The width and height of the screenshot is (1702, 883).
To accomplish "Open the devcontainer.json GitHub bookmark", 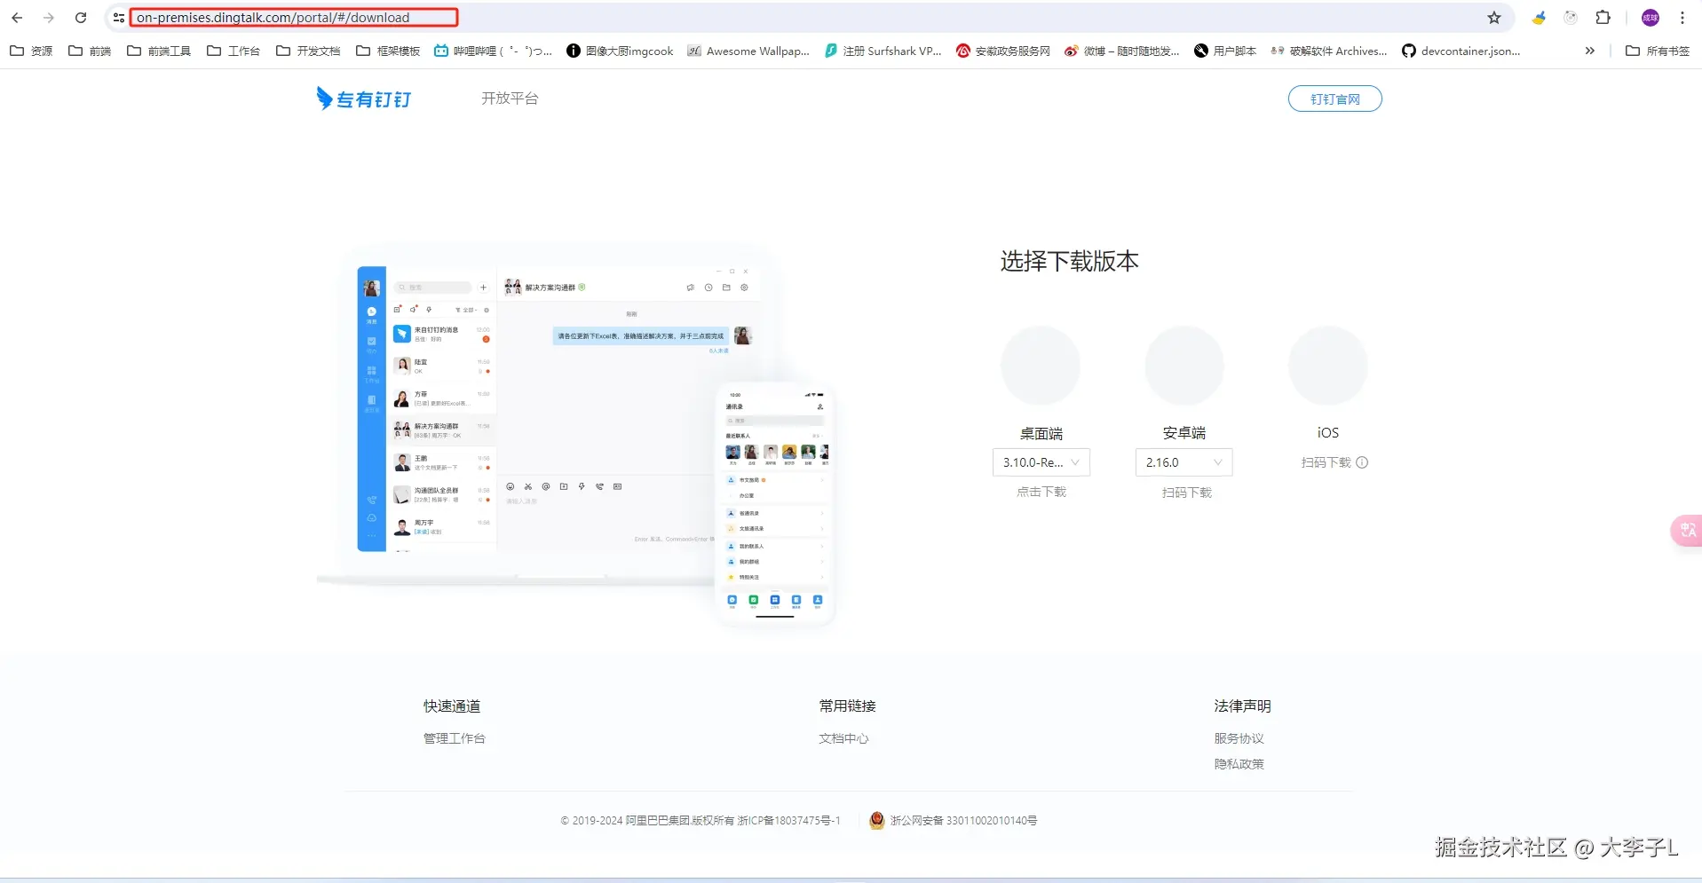I will click(x=1461, y=51).
